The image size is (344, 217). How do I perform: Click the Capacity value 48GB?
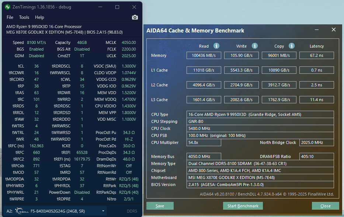(82, 42)
